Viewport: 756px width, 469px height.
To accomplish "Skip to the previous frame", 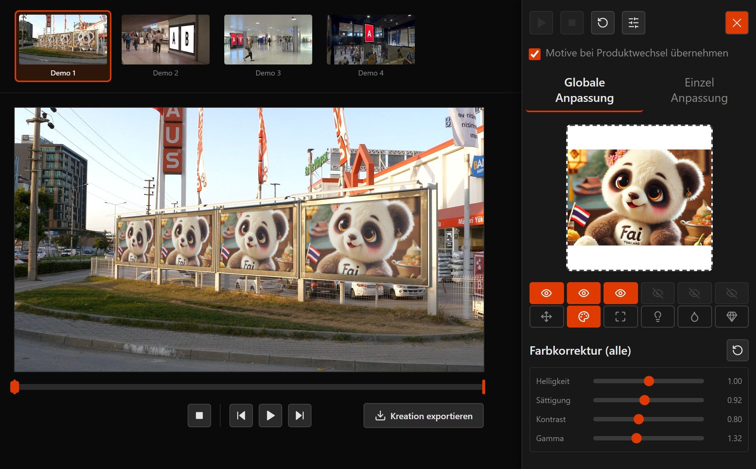I will pos(241,416).
